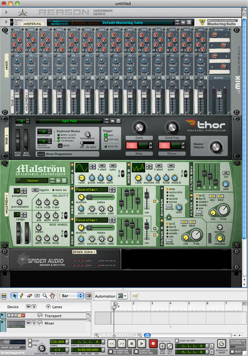Toggle Thor's MIDI trigger button
248x356 pixels.
pyautogui.click(x=106, y=135)
